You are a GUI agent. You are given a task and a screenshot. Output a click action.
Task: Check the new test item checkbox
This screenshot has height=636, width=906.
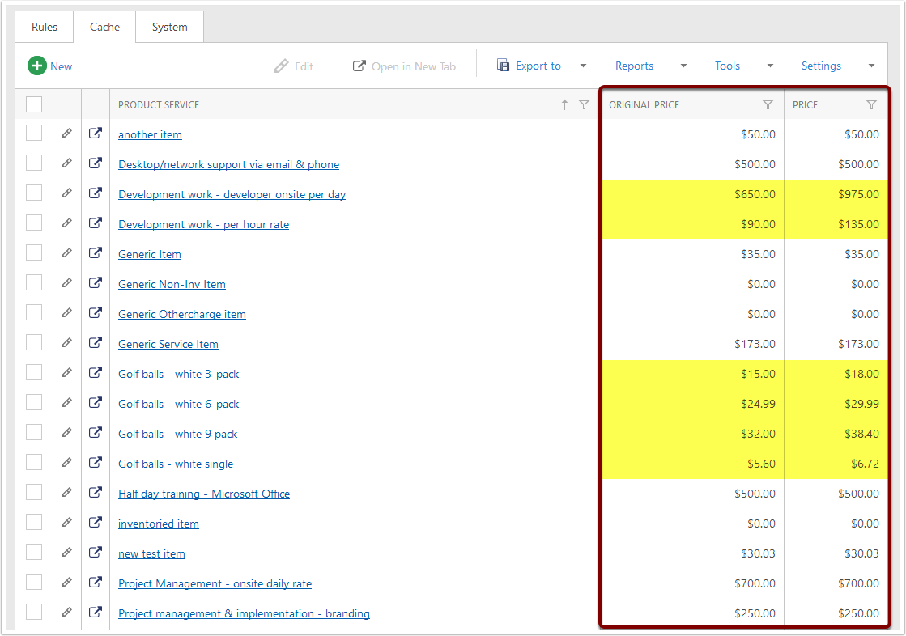(x=34, y=552)
